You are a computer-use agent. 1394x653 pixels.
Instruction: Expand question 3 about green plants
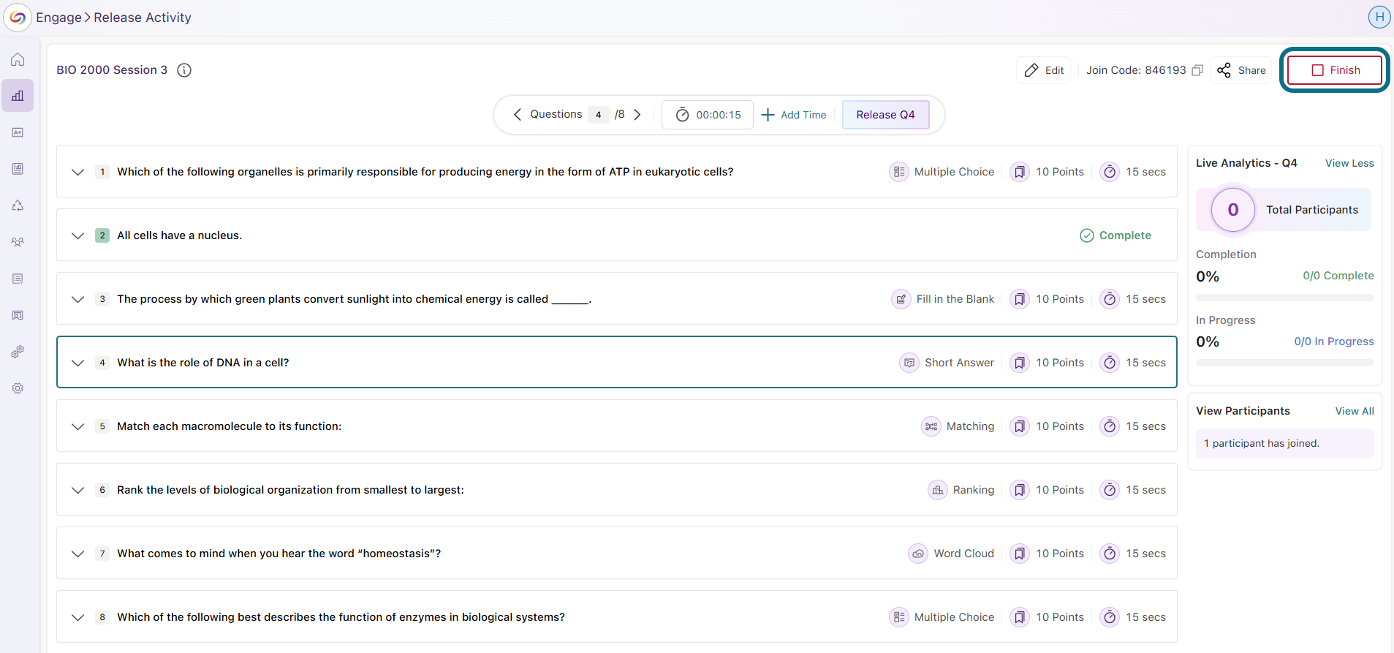point(77,299)
